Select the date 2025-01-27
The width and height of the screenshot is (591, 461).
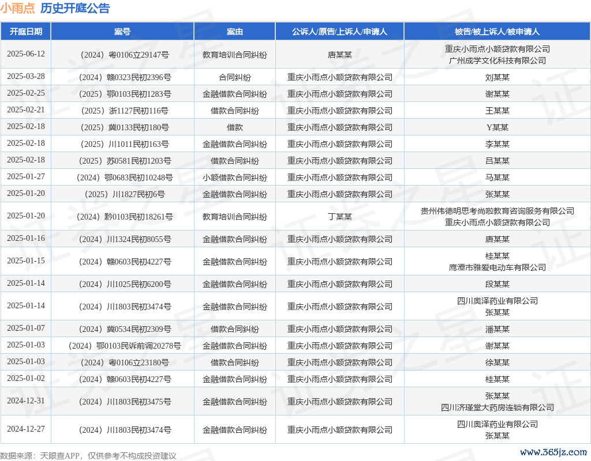26,176
